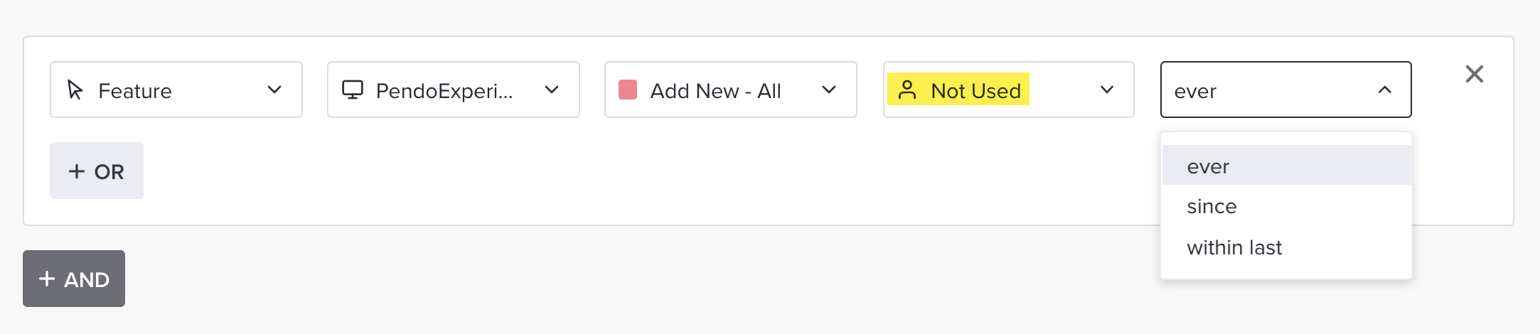Click the "Add New - All" feature name
Image resolution: width=1540 pixels, height=334 pixels.
715,91
